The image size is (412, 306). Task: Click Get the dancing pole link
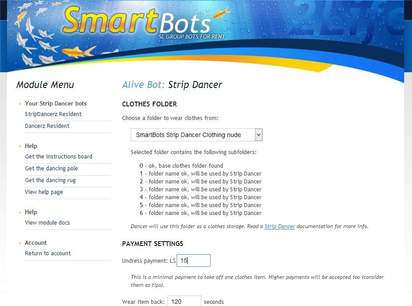pyautogui.click(x=51, y=168)
